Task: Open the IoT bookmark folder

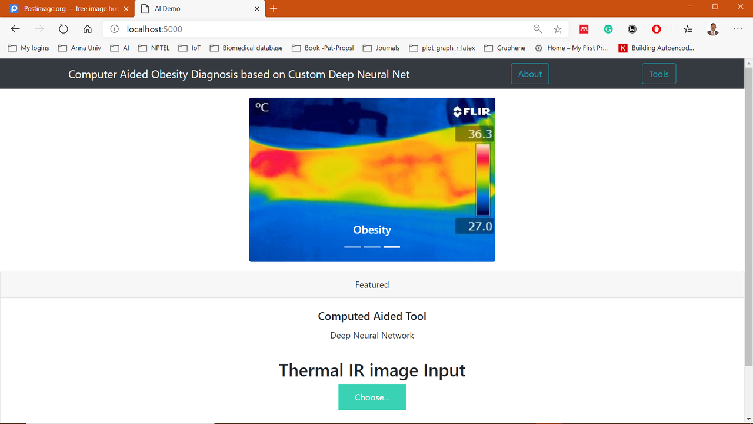Action: click(x=189, y=48)
